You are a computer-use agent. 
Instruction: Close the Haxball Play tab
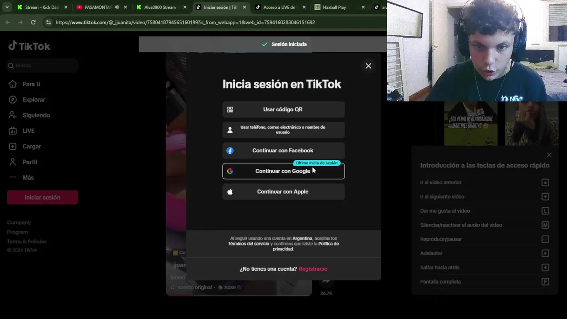[363, 7]
